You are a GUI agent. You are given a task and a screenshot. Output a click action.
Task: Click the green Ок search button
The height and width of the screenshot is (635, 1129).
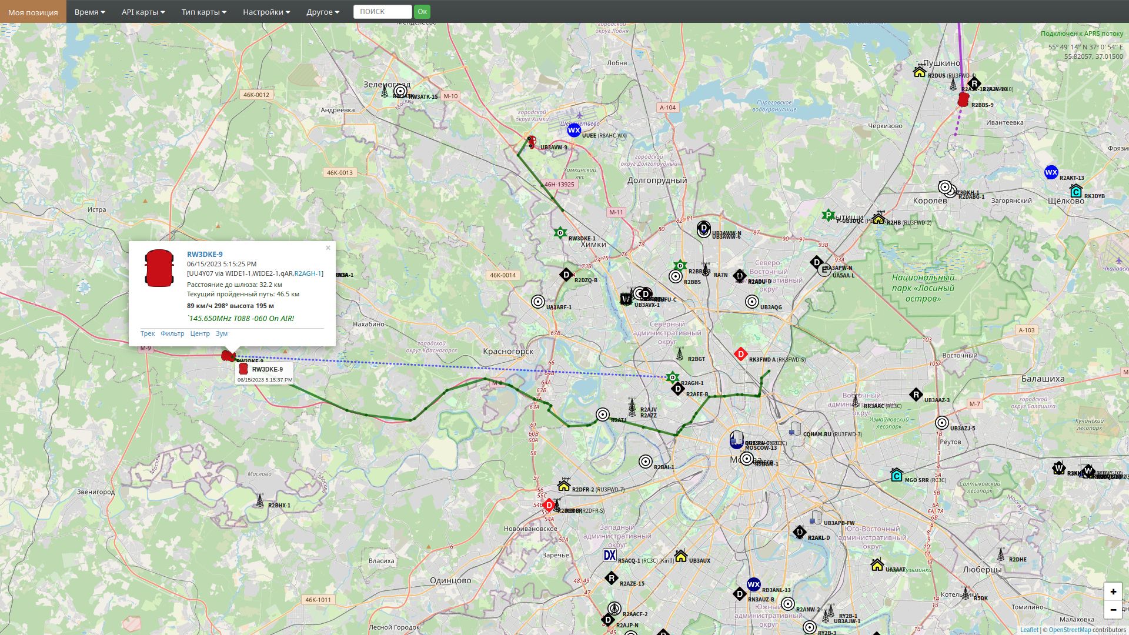(422, 12)
